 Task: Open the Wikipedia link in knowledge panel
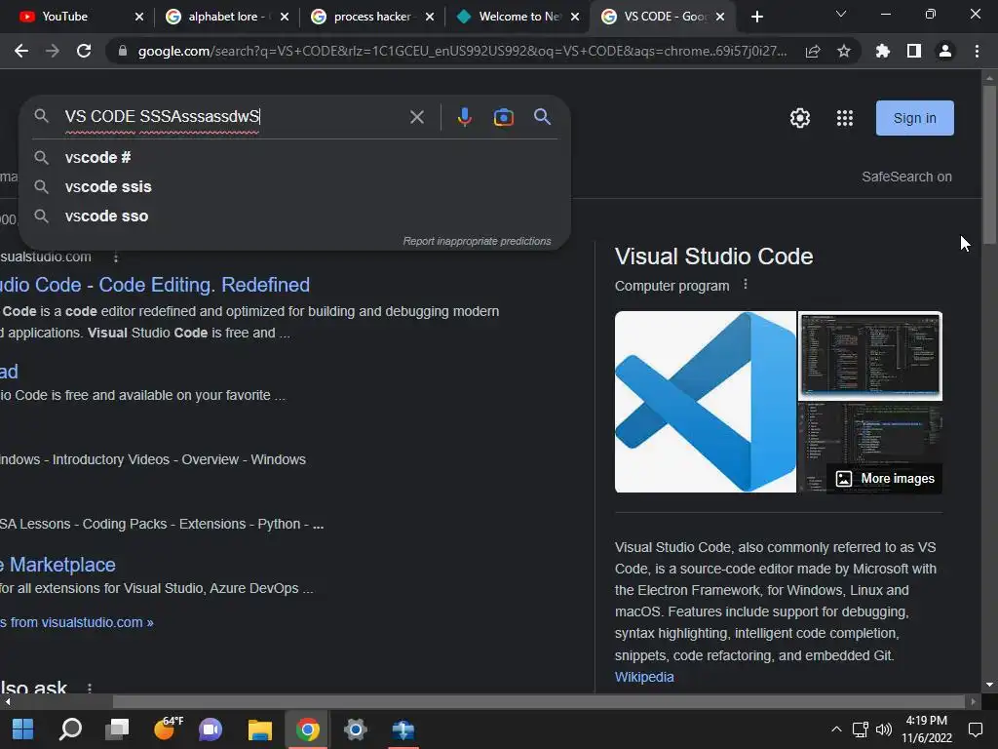pyautogui.click(x=644, y=677)
